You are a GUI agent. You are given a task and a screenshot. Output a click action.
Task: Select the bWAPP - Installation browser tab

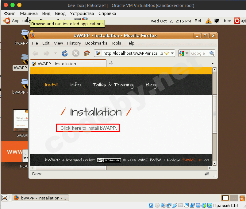tap(68, 64)
